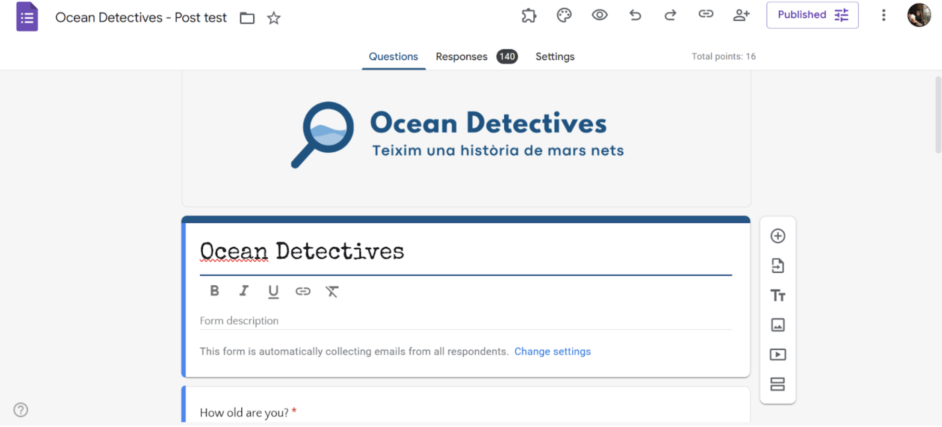
Task: Open the Published options button
Action: tap(812, 15)
